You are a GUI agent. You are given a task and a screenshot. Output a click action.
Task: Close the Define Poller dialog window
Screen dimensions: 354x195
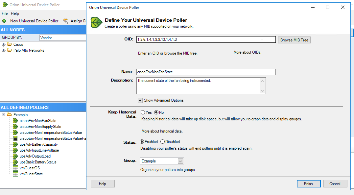[x=343, y=7]
